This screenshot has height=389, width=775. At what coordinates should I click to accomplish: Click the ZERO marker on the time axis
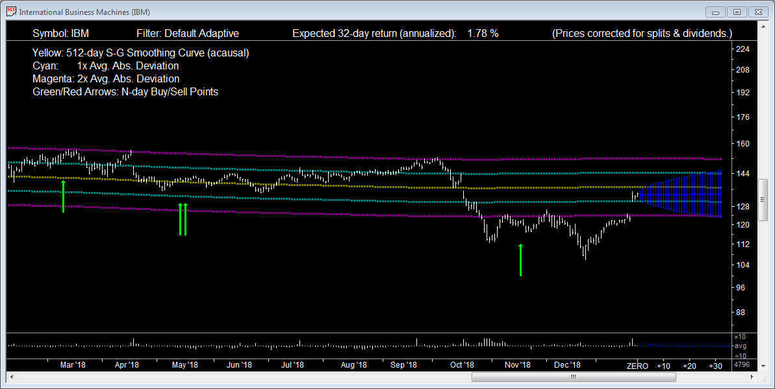click(x=637, y=366)
